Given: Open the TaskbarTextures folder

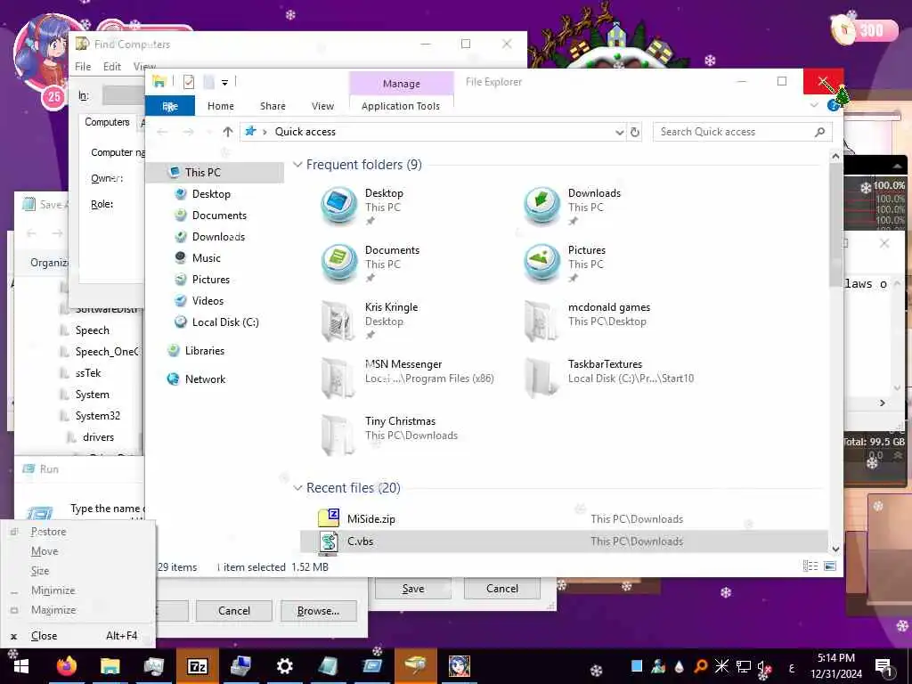Looking at the screenshot, I should [x=542, y=377].
